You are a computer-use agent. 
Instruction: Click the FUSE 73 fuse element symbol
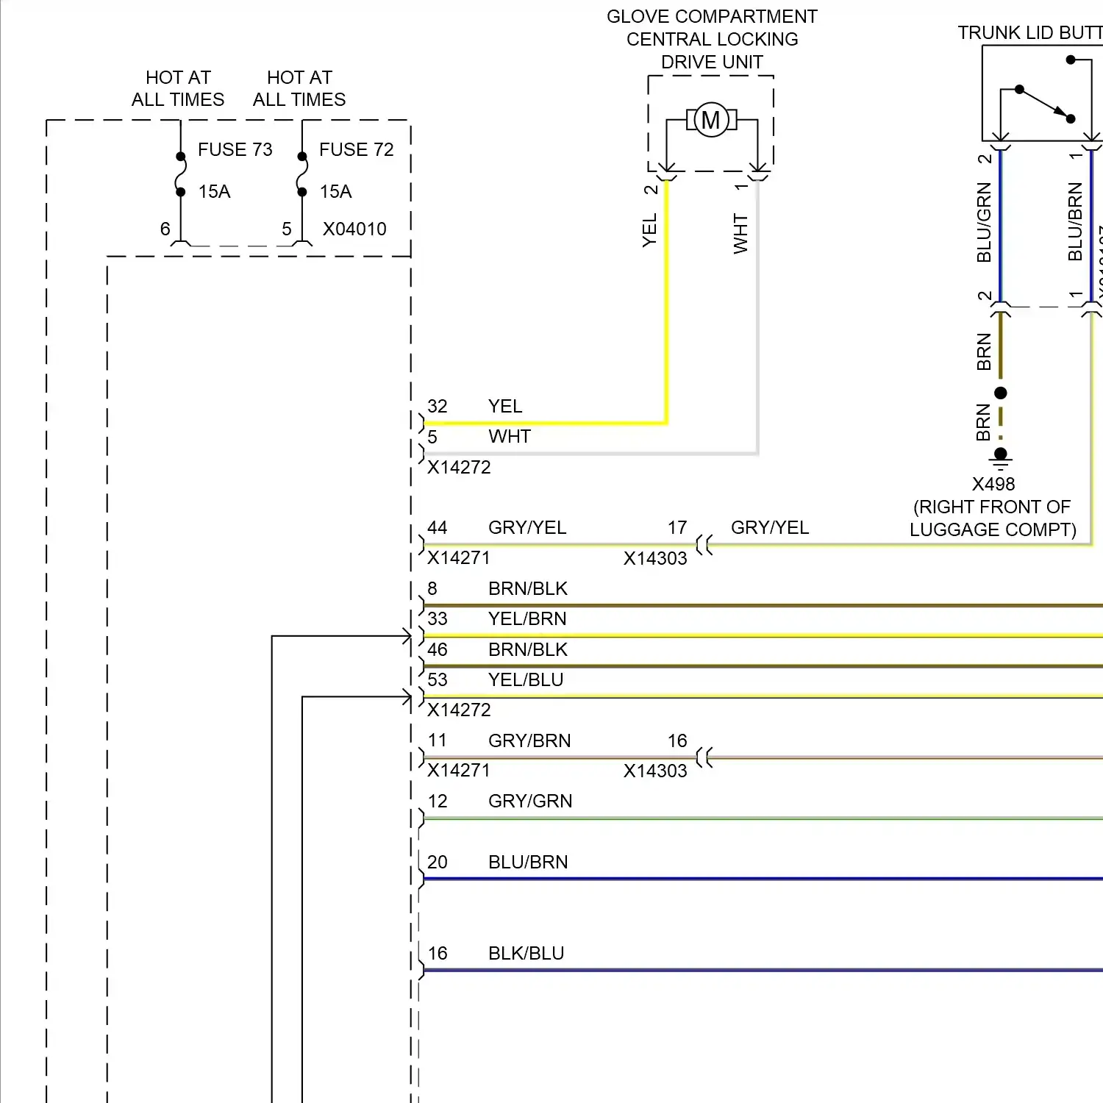(180, 174)
